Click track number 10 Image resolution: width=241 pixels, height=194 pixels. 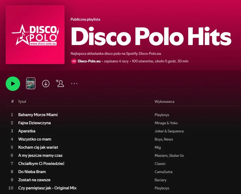[11, 188]
